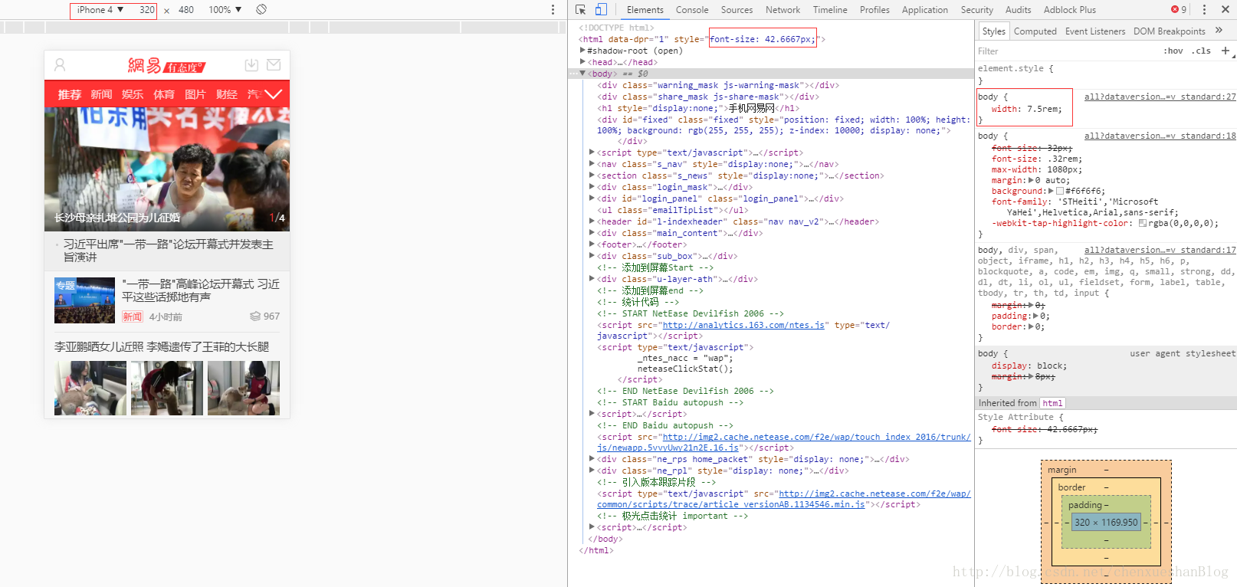Screen dimensions: 1237x587
Task: Expand the div main_content element
Action: [x=592, y=233]
